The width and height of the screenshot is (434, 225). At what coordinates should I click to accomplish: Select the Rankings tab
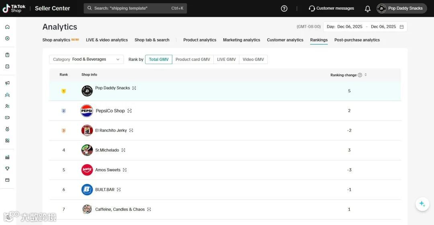[319, 40]
